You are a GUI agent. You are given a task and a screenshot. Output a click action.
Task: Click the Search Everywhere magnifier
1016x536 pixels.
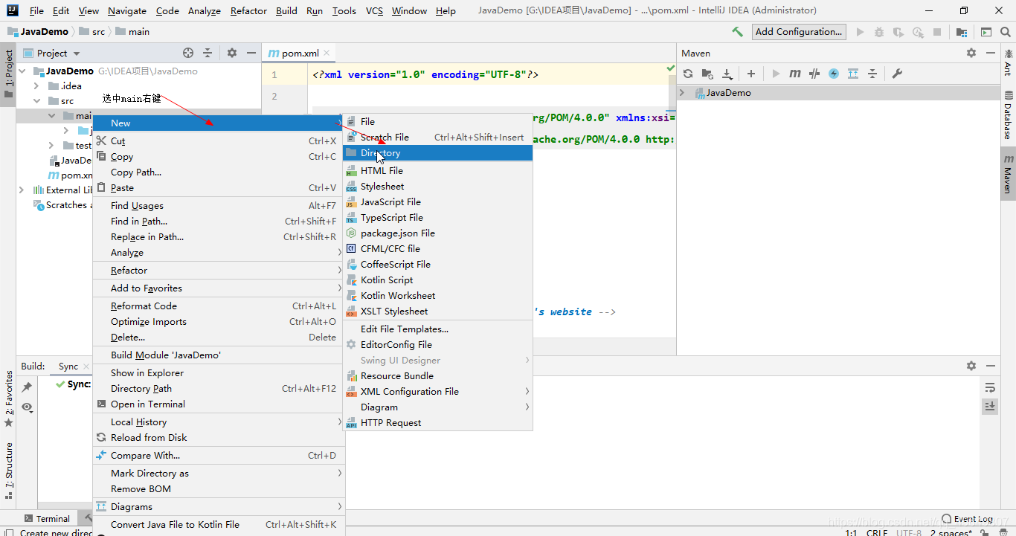pyautogui.click(x=1005, y=32)
